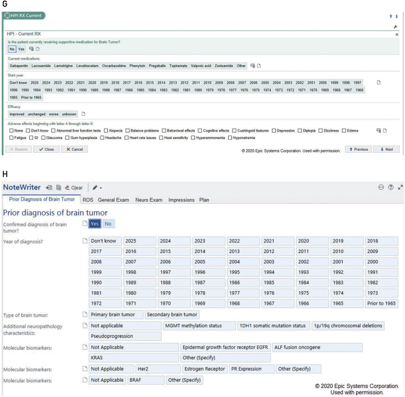
Task: Click the up arrow icon in HPI header
Action: point(392,16)
